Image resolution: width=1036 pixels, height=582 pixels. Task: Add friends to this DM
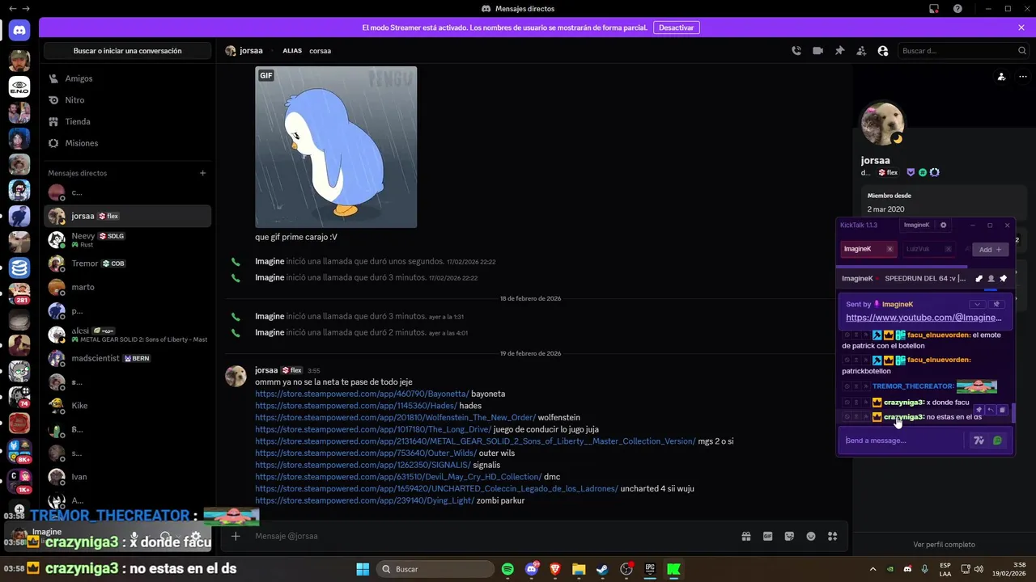[861, 50]
